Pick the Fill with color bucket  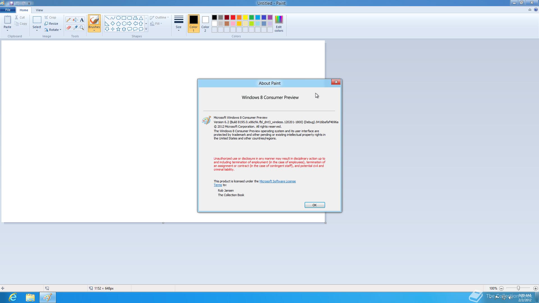tap(75, 20)
